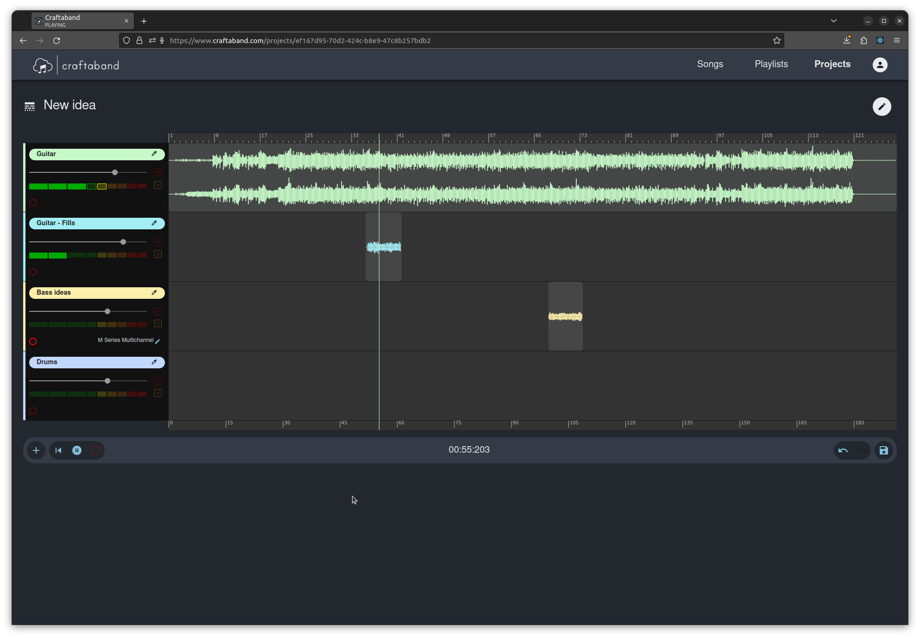Click the craftaband logo
The height and width of the screenshot is (638, 920).
76,65
